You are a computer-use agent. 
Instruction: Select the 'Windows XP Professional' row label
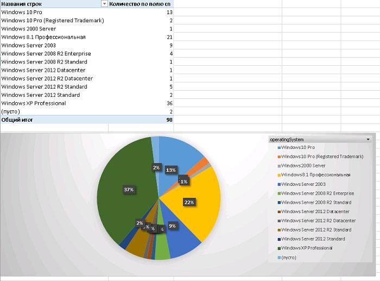pos(34,103)
